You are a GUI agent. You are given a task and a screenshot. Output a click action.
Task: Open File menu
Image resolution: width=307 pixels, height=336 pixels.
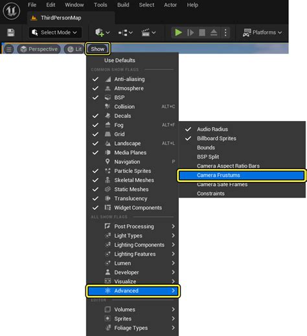click(x=32, y=5)
